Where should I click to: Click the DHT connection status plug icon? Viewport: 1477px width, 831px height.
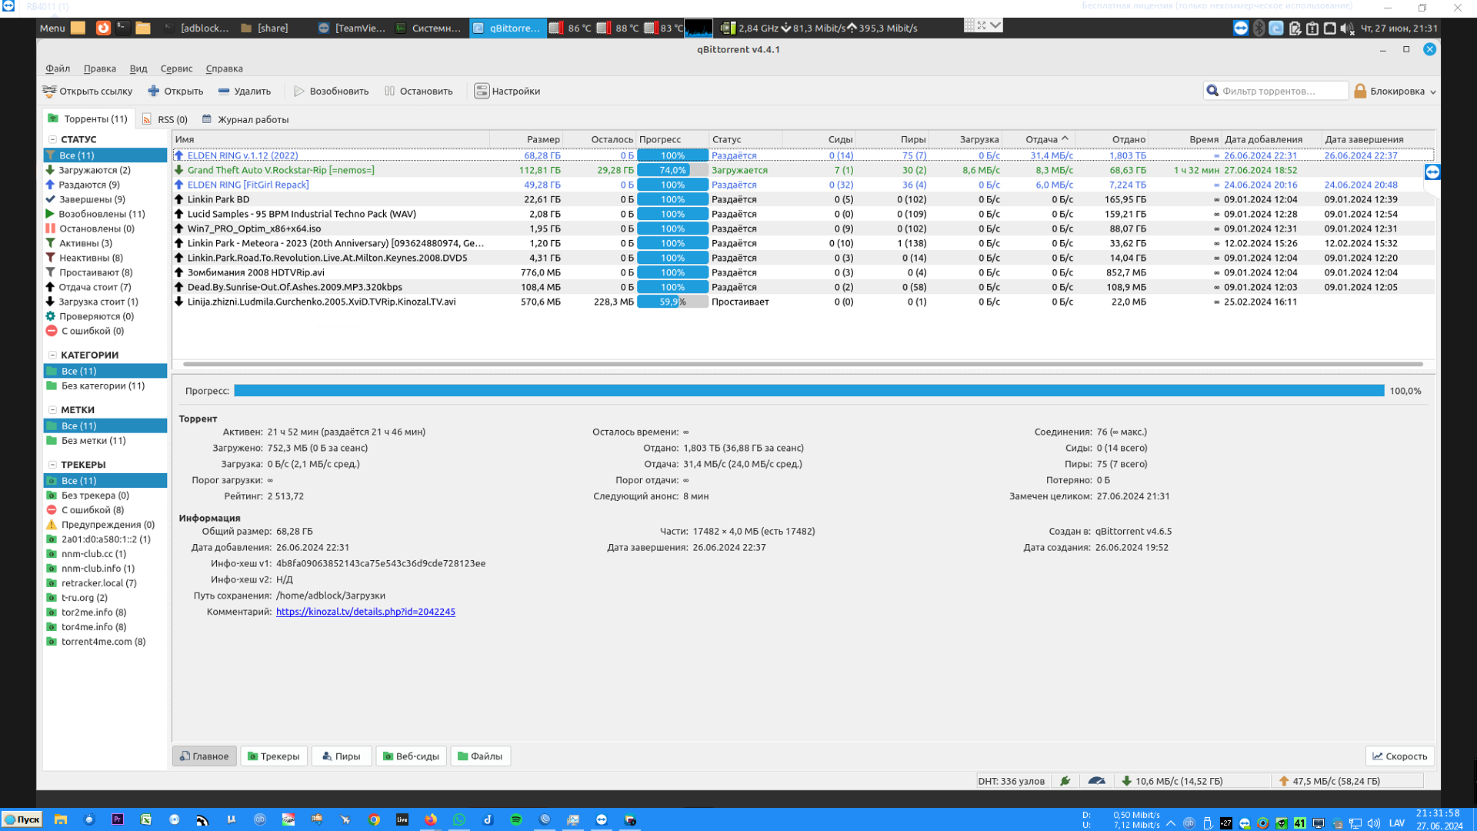[1065, 781]
